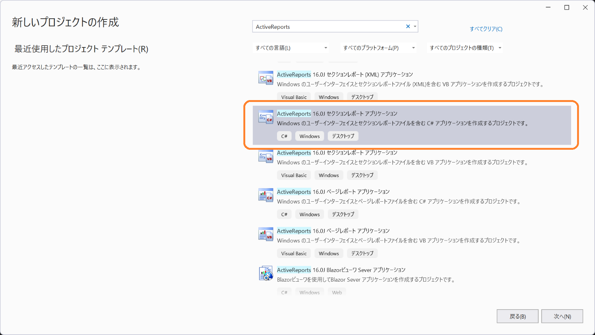
Task: Maximize the new project dialog window
Action: (x=567, y=7)
